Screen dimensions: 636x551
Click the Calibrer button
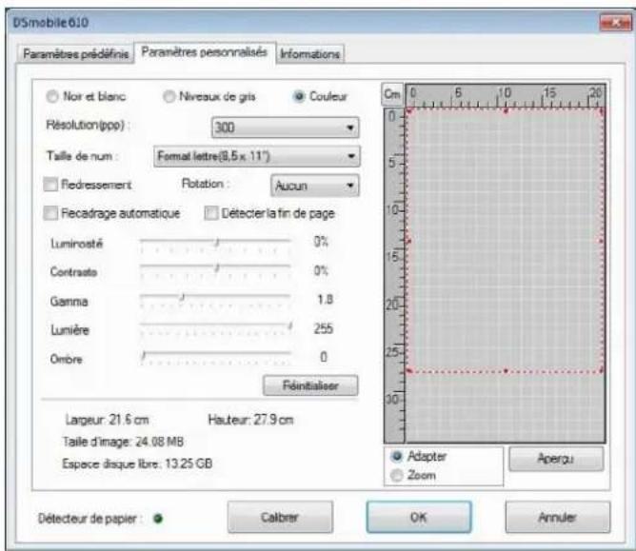click(280, 517)
